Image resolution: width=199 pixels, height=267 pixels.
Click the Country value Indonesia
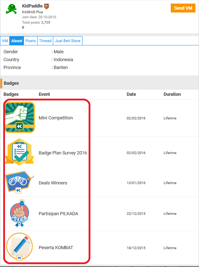coord(63,60)
